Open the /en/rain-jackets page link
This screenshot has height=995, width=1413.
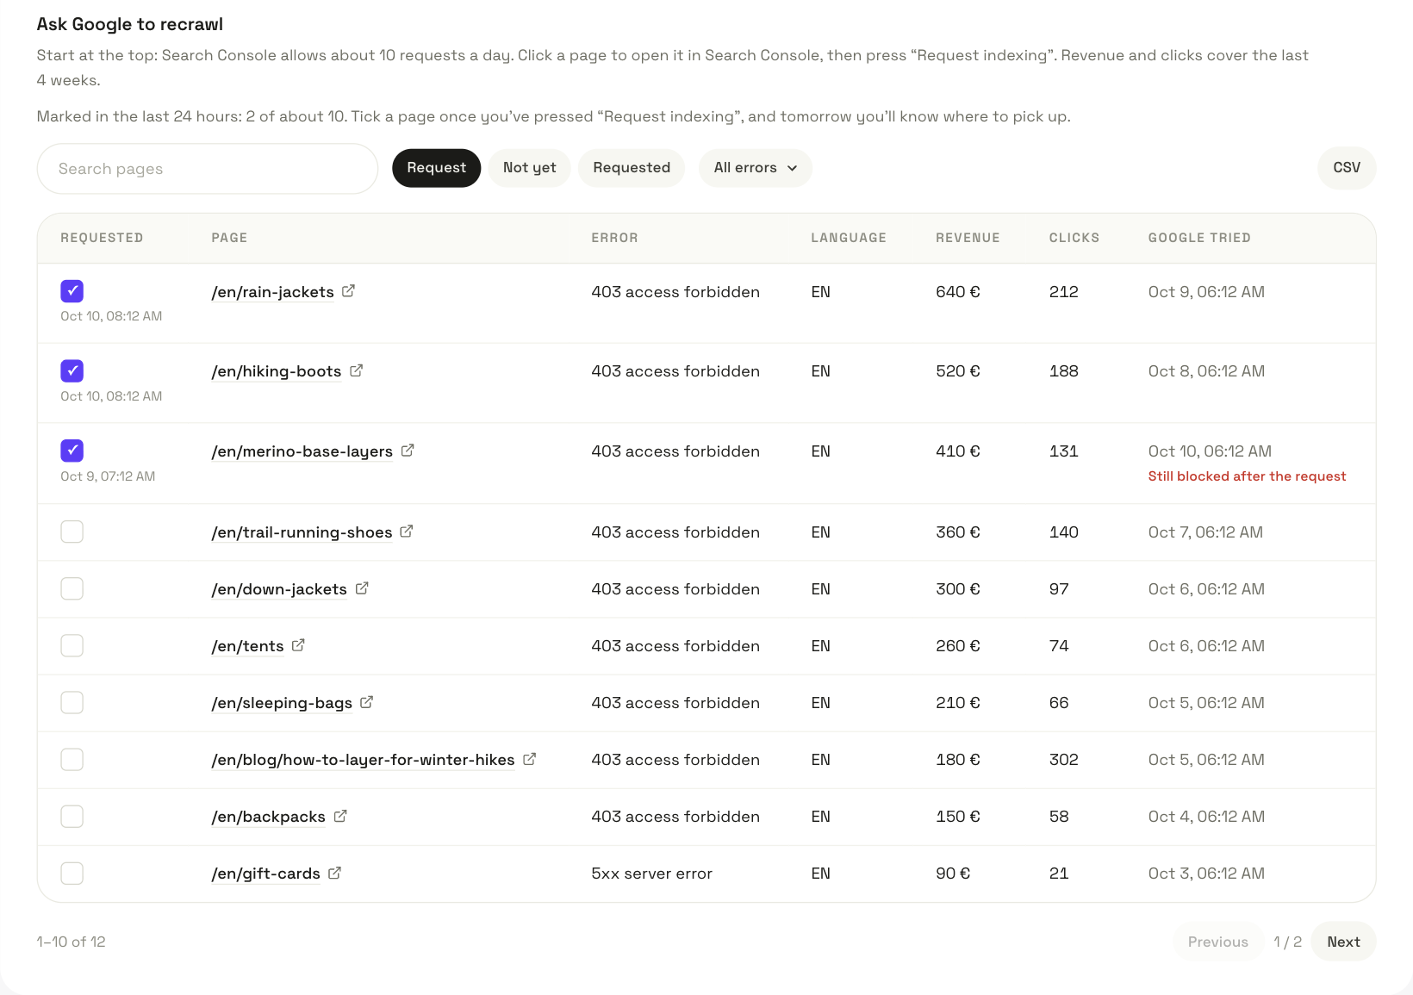click(x=273, y=292)
